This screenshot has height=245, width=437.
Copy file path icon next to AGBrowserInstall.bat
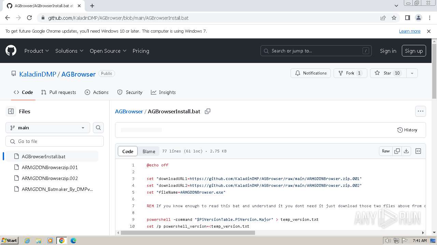point(207,111)
